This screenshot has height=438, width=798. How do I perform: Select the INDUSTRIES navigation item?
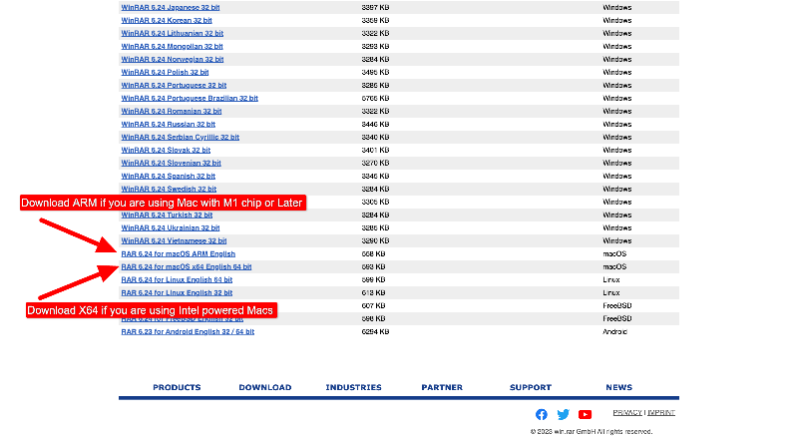353,387
